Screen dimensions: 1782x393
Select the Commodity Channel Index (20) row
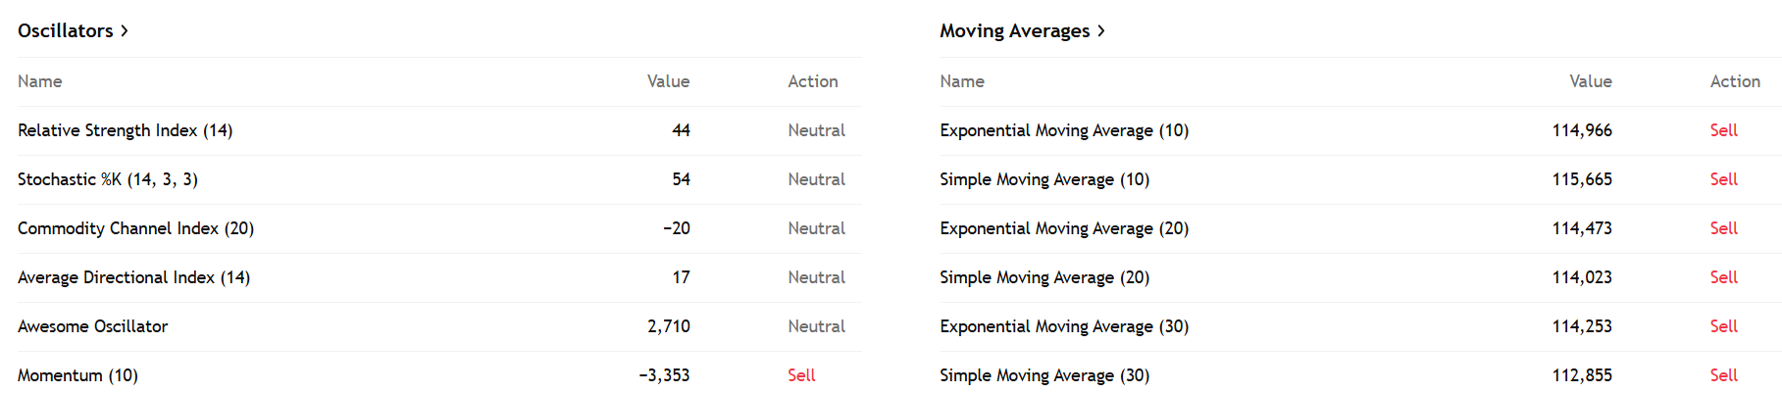click(439, 228)
